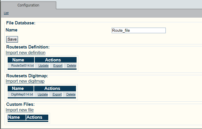This screenshot has width=202, height=129.
Task: Switch to the Configuration tab
Action: coord(28,5)
